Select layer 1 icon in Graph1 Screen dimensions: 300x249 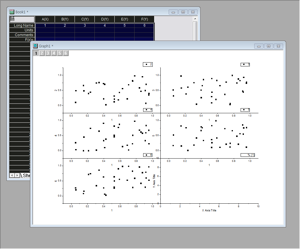[36, 53]
